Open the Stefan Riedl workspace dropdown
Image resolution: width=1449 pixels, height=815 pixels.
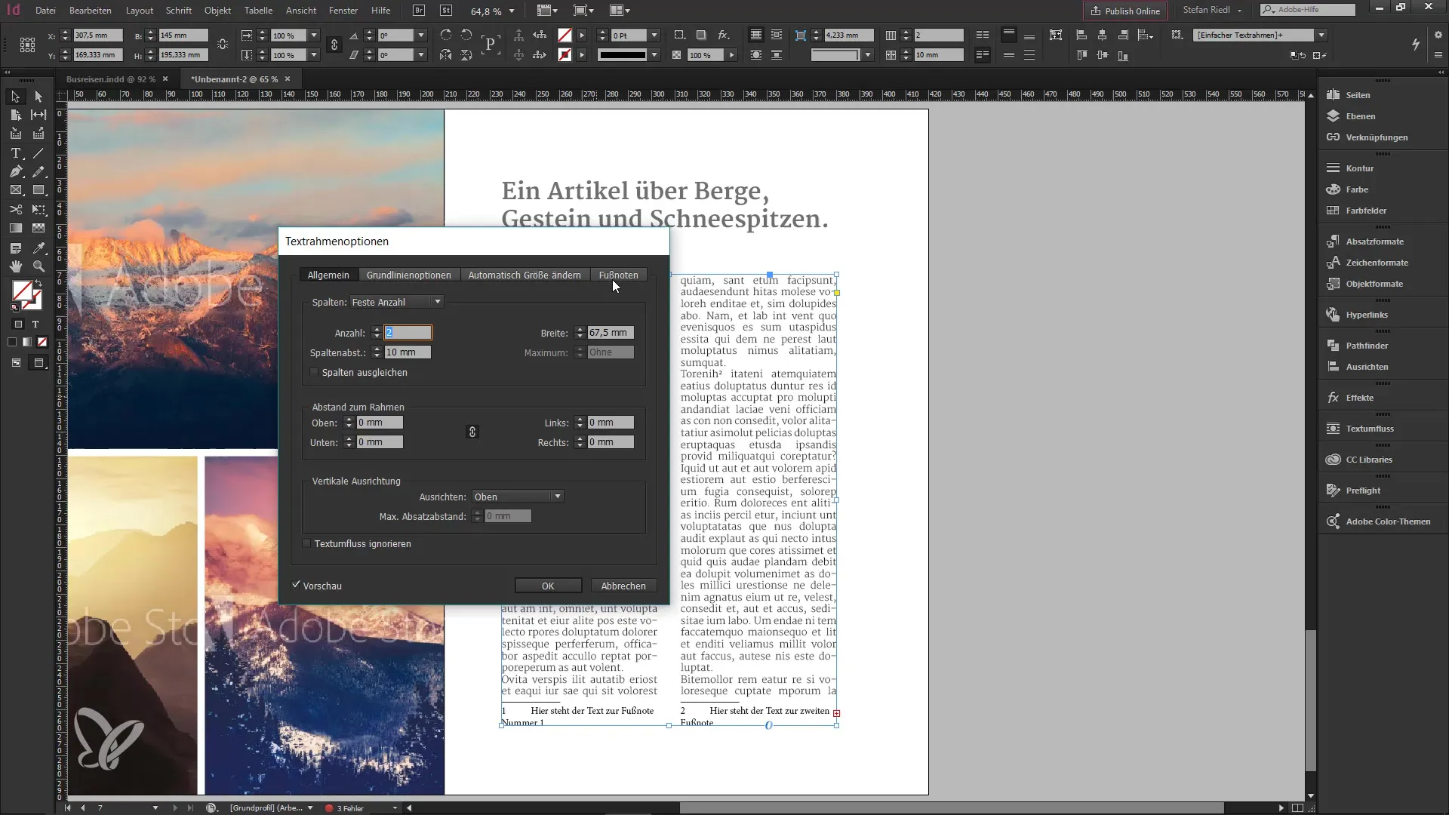click(x=1212, y=10)
